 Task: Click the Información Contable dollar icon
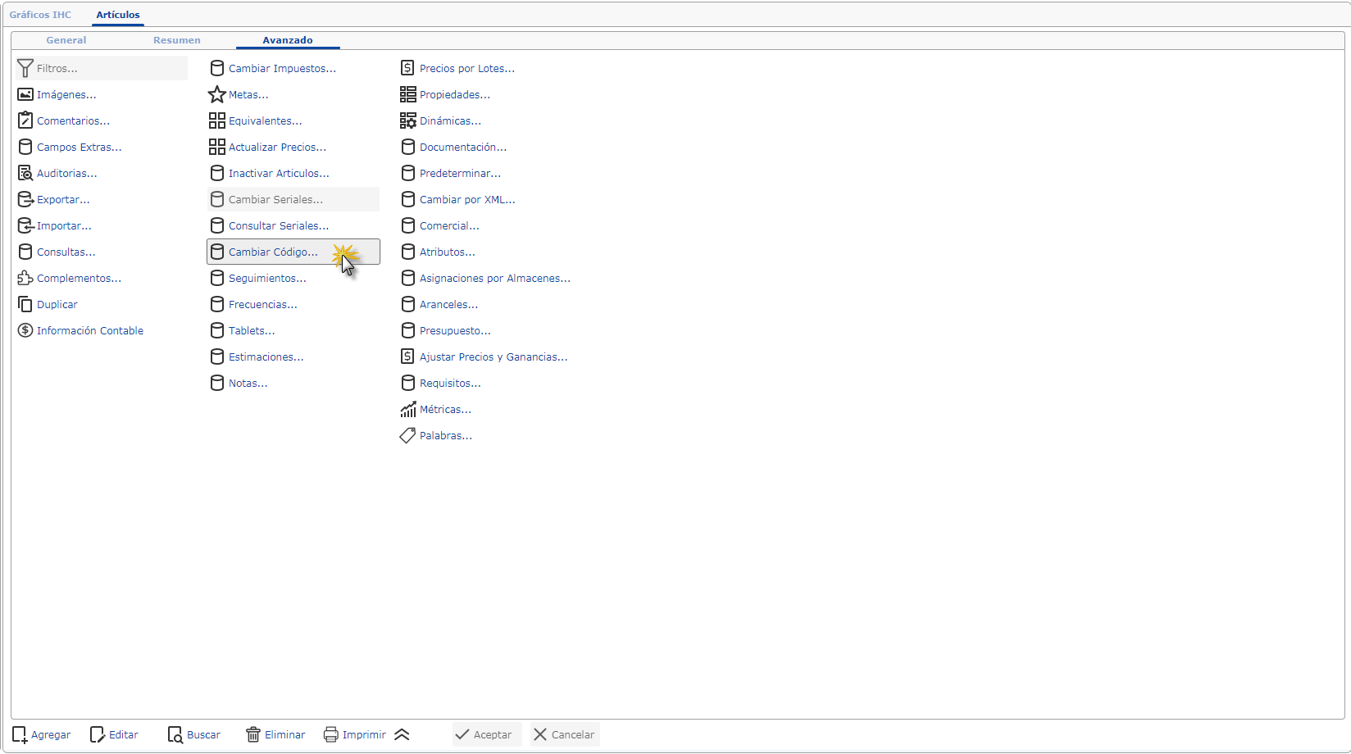(x=25, y=330)
